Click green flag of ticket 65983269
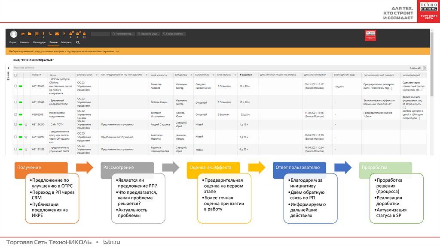The height and width of the screenshot is (246, 440). (x=21, y=114)
